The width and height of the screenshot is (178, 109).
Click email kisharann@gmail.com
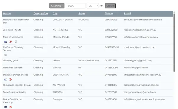(x=136, y=68)
